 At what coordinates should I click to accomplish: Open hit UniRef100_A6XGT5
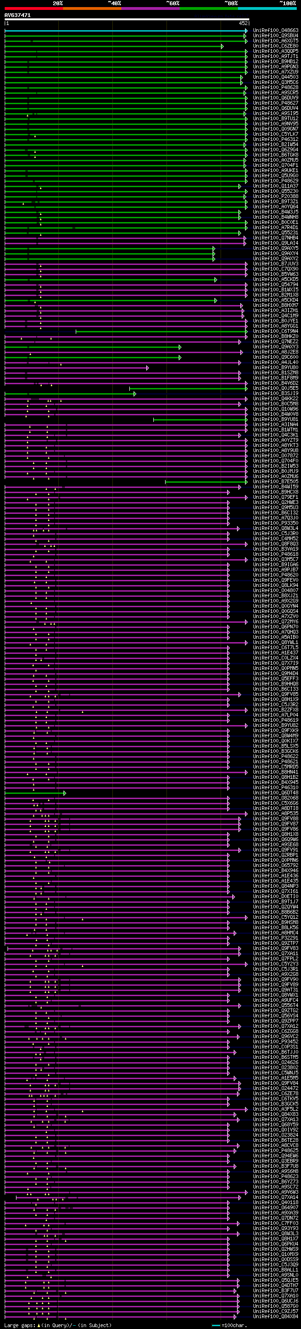click(275, 41)
